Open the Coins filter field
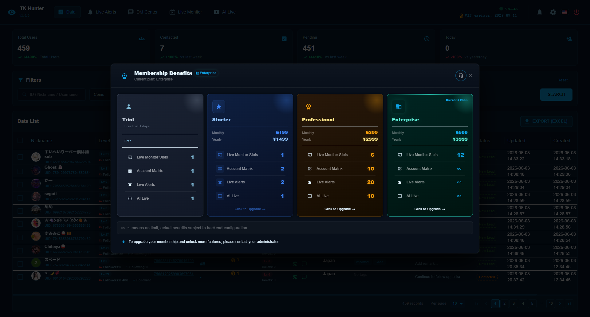 (x=100, y=95)
